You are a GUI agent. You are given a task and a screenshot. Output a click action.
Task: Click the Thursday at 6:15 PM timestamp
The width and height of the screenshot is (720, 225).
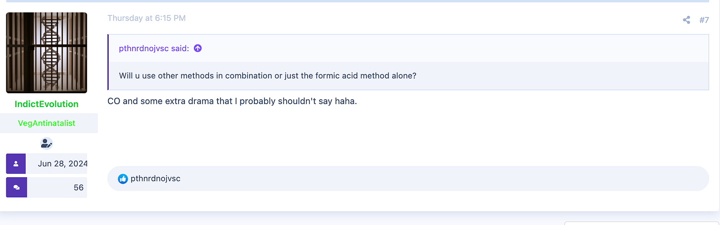point(146,18)
